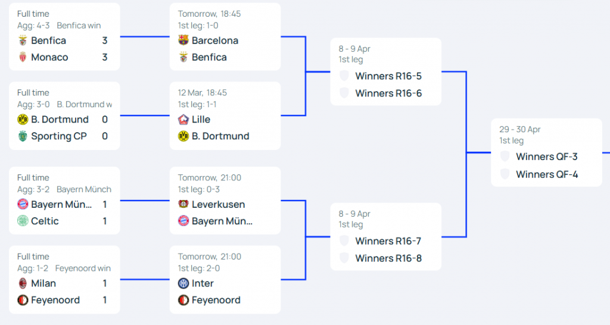
Task: Open the Benfica vs Monaco match card
Action: point(64,36)
